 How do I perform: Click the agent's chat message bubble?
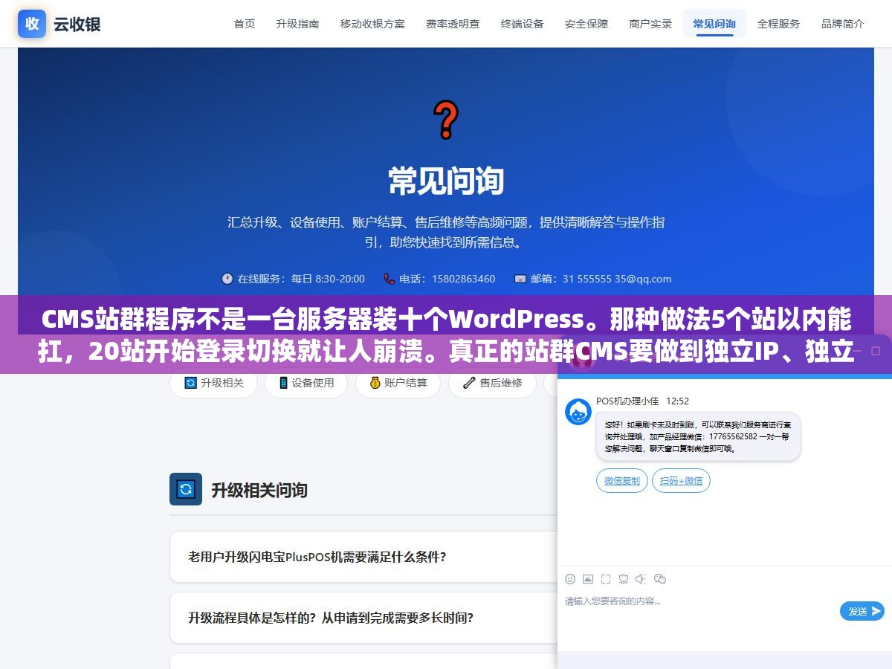[x=698, y=437]
